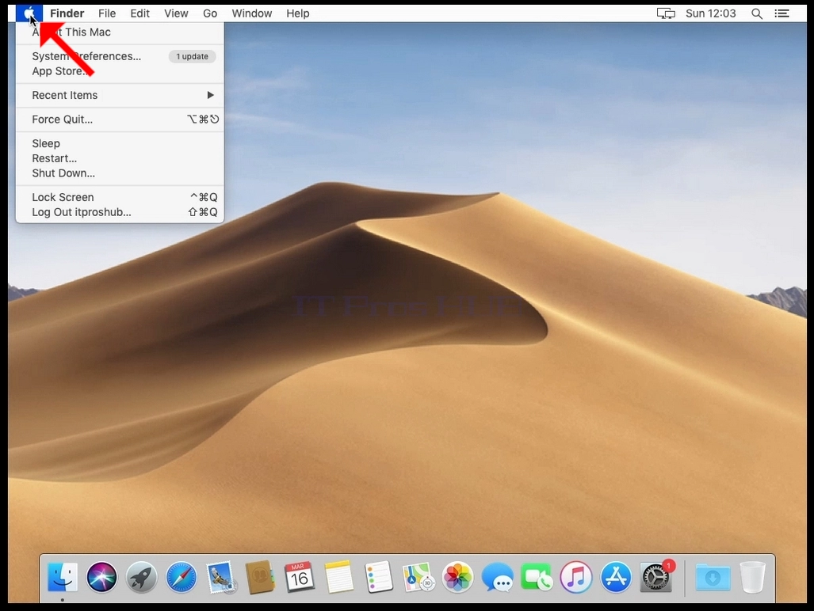Open App Store icon in Dock
This screenshot has width=814, height=611.
pyautogui.click(x=616, y=577)
